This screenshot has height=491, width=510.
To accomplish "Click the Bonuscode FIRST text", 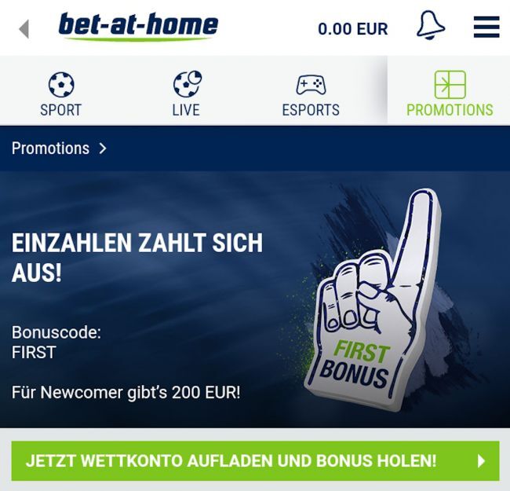I will [56, 343].
